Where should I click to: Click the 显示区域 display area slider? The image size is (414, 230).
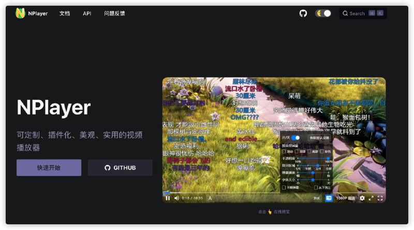[x=314, y=165]
